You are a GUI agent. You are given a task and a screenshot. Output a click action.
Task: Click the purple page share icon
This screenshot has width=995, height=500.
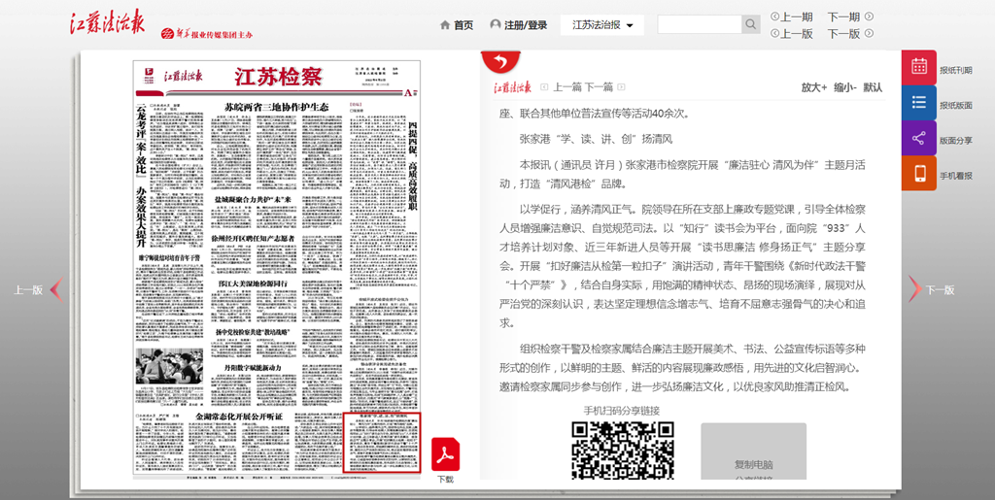[x=918, y=139]
